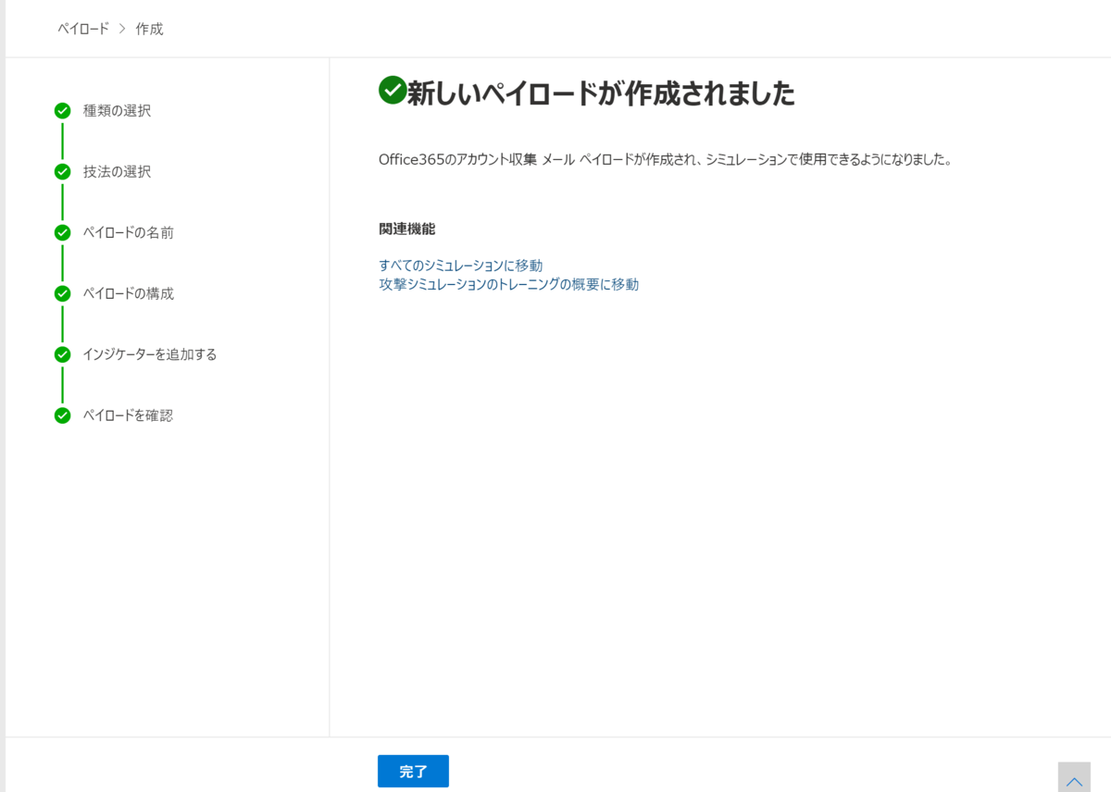
Task: Select the 作成 breadcrumb item
Action: [x=148, y=29]
